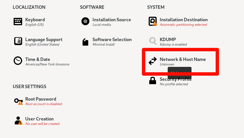Image resolution: width=244 pixels, height=138 pixels.
Task: Click 'Automatic partitioning selected' warning text
Action: [183, 25]
